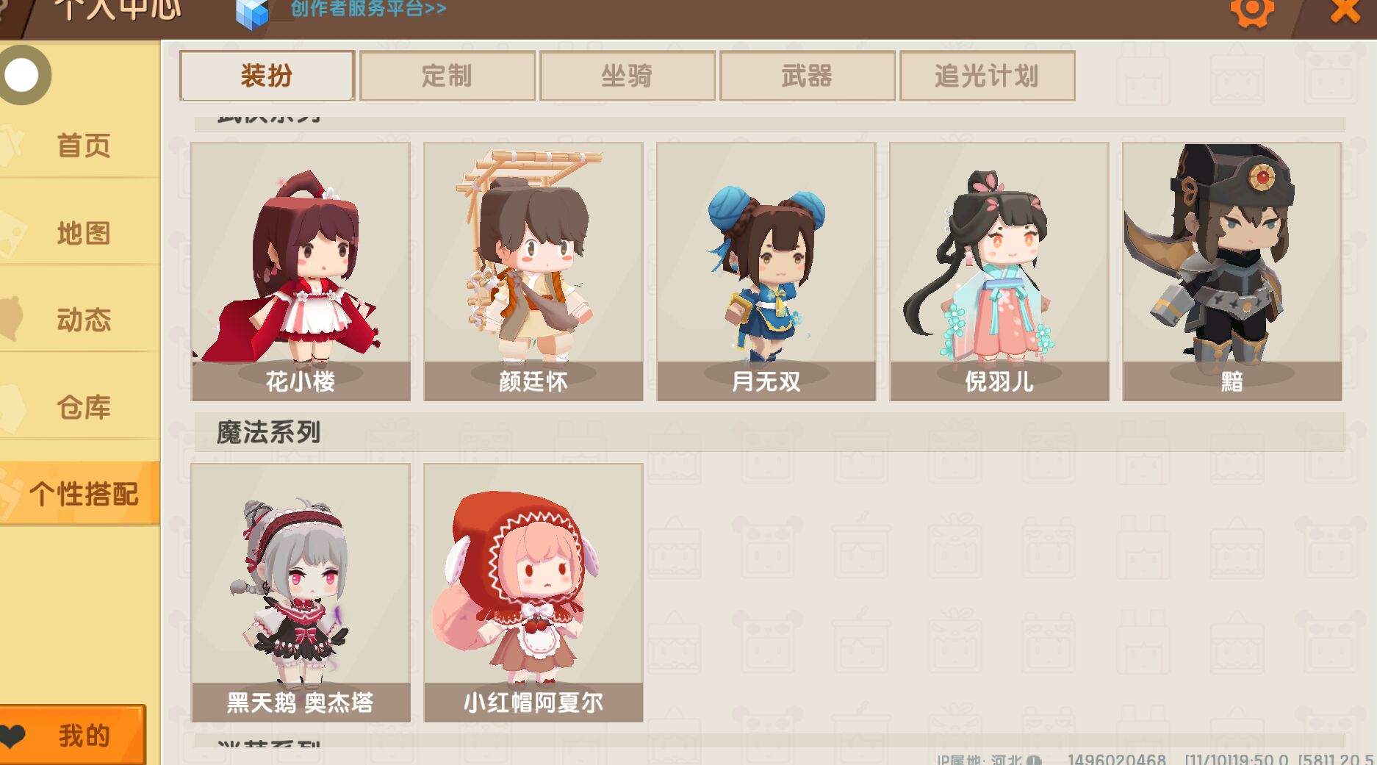Select the 花小楼 skin card

[x=301, y=272]
